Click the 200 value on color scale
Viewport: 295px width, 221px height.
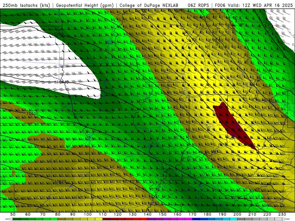237,214
